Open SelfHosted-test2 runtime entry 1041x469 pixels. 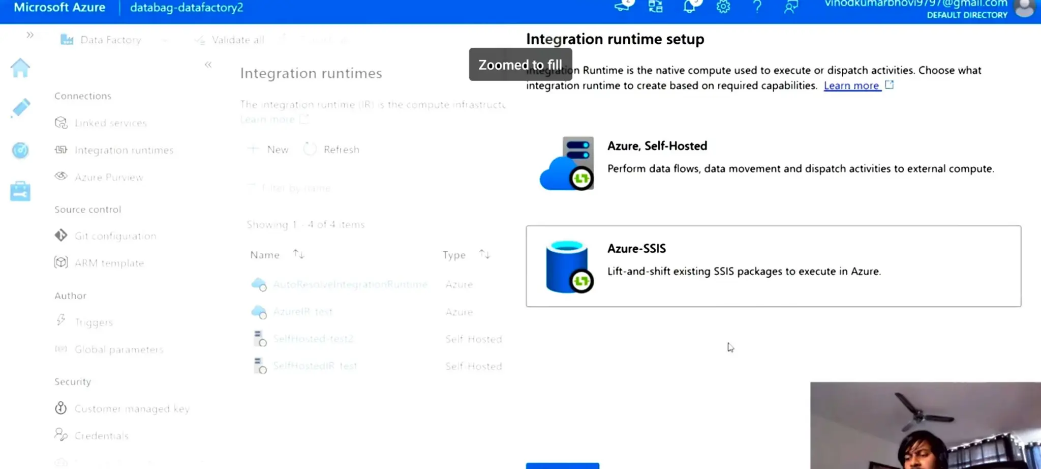pyautogui.click(x=313, y=339)
